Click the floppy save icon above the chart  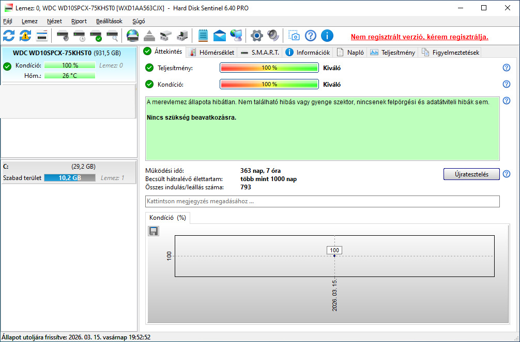click(x=153, y=231)
